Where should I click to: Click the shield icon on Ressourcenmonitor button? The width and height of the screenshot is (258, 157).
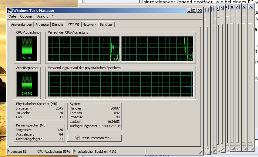click(x=78, y=138)
